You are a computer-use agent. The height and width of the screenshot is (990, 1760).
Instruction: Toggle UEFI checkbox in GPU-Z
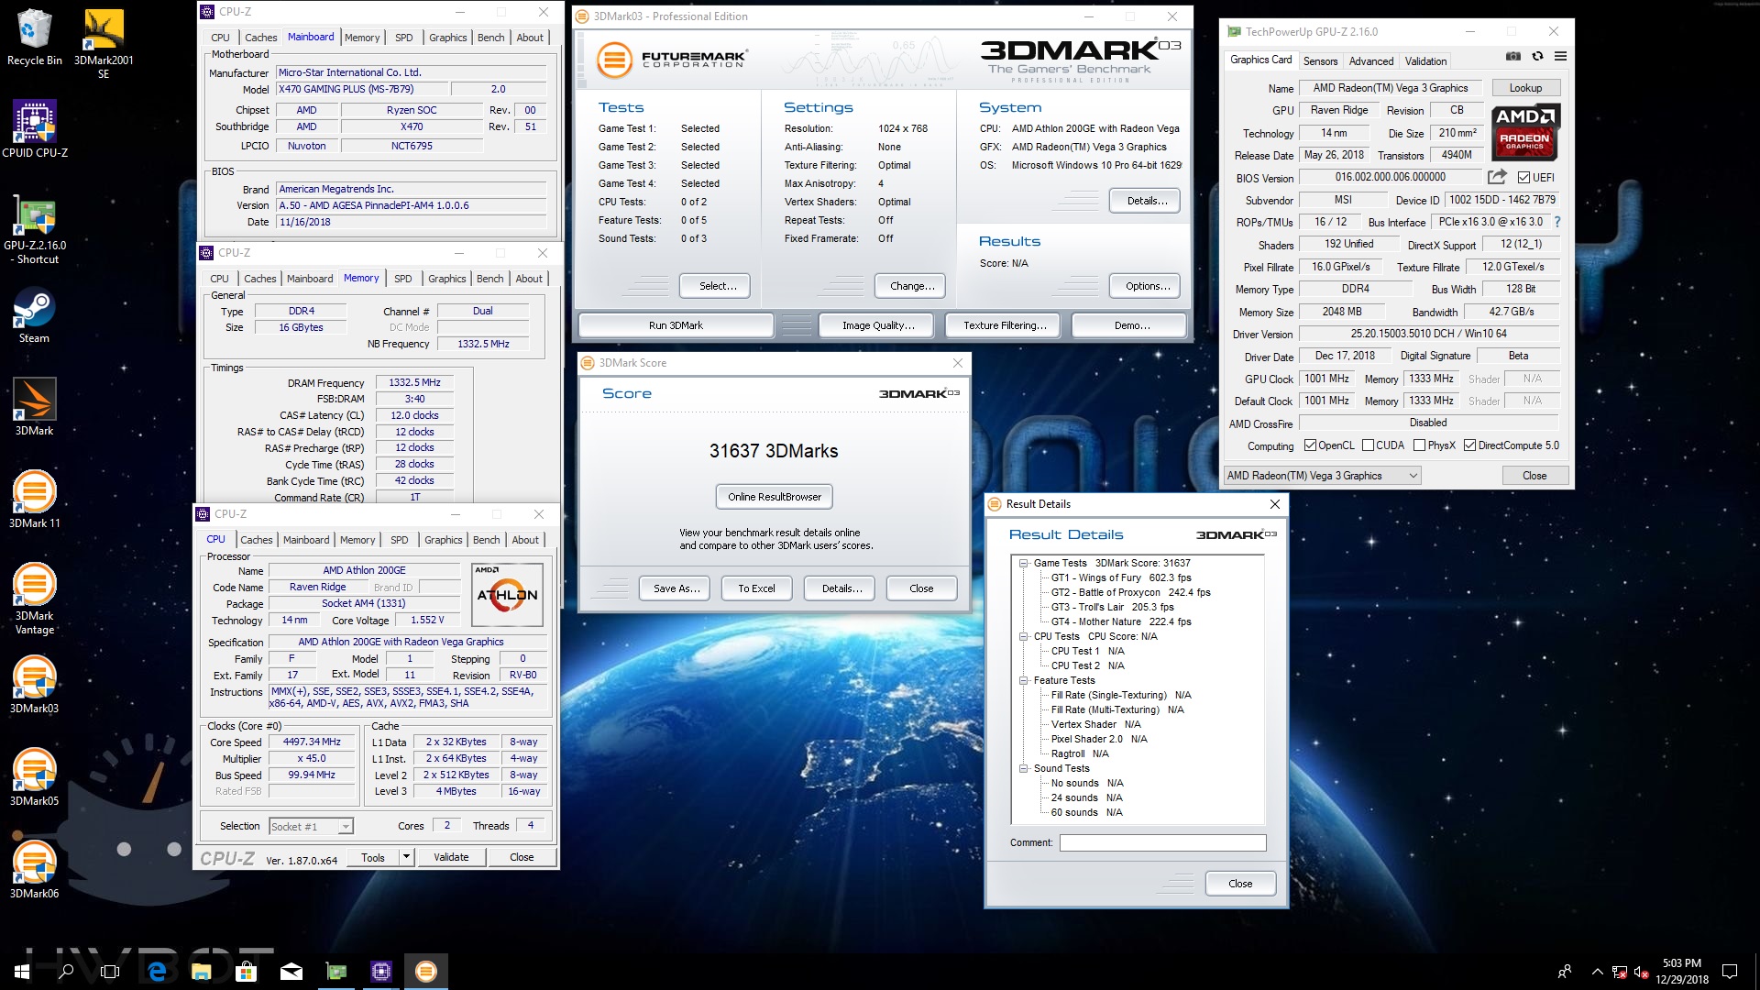(x=1523, y=177)
